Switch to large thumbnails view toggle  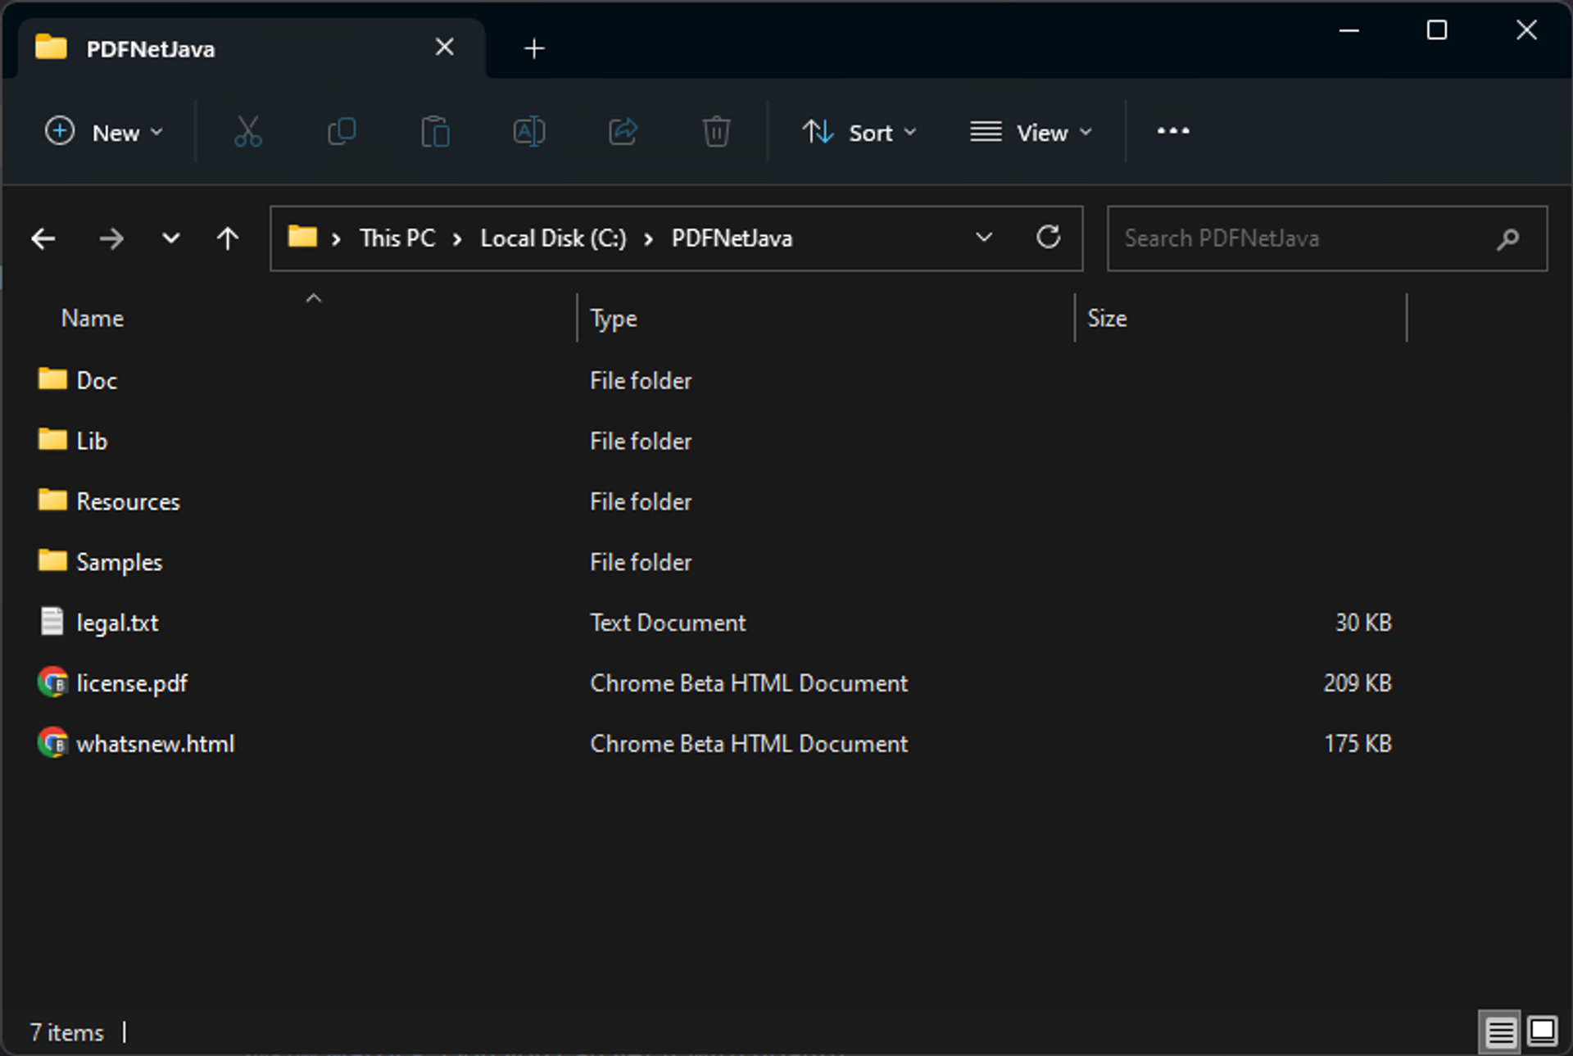pos(1543,1031)
